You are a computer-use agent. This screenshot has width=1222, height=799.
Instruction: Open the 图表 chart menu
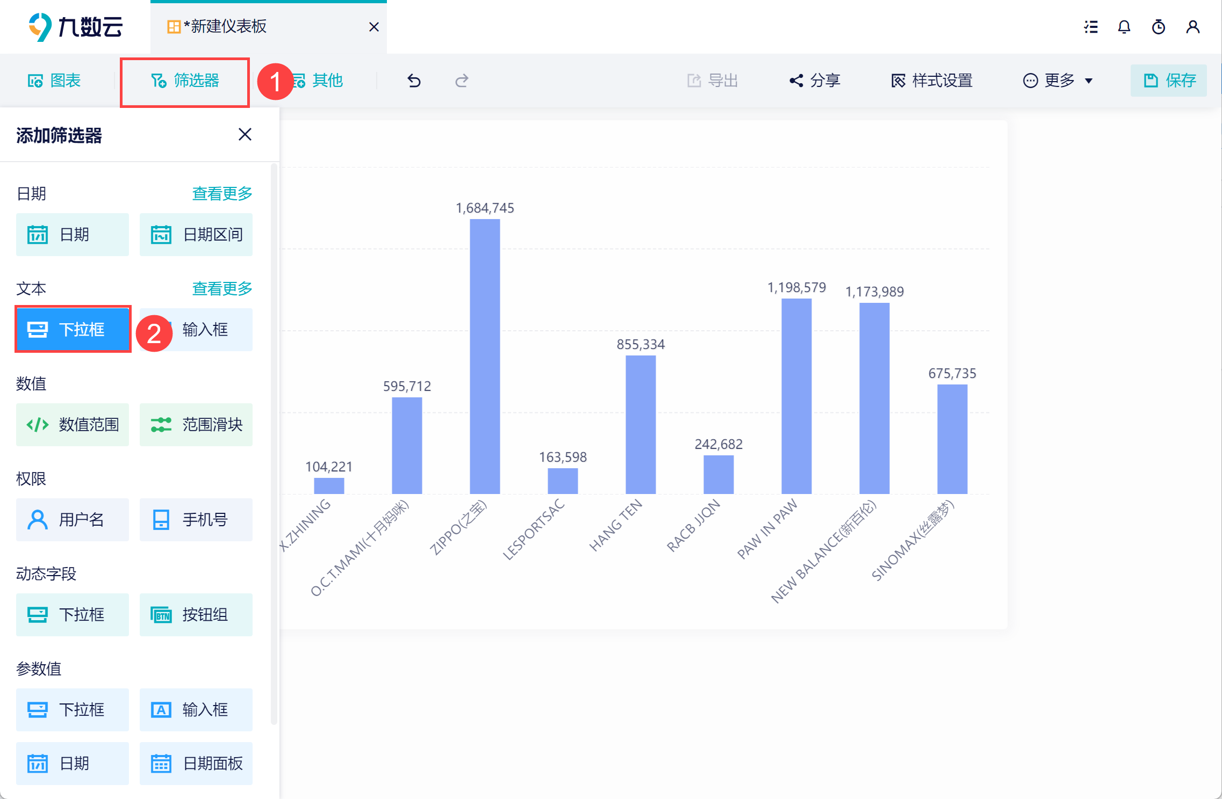point(54,81)
